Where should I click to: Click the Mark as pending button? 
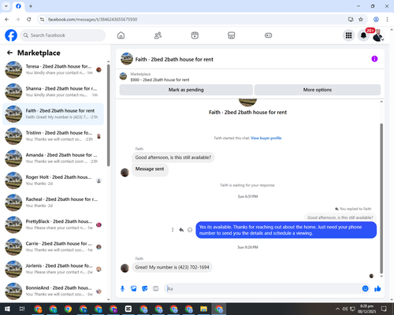point(186,90)
